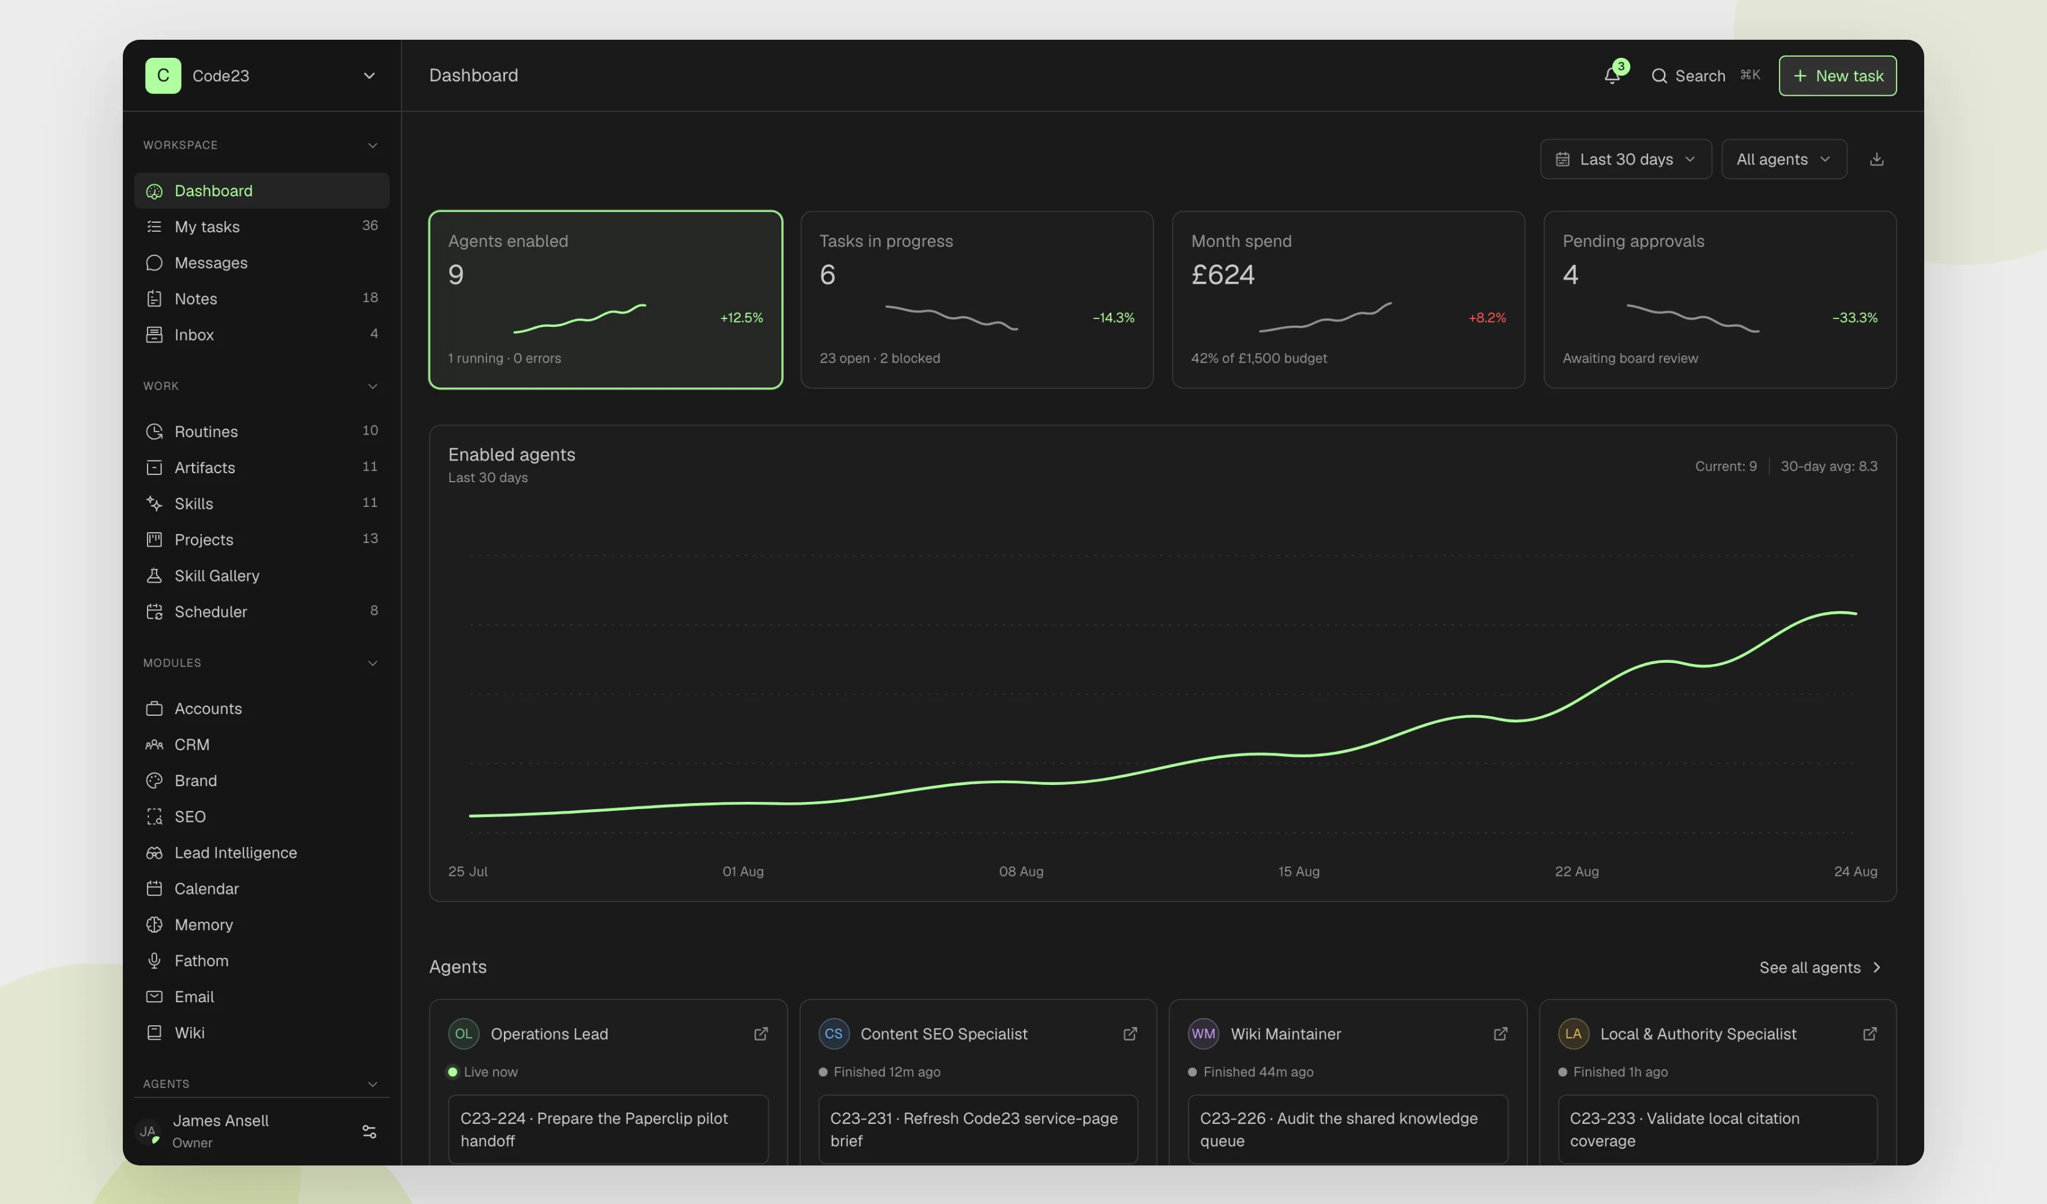Click the OL avatar on Operations Lead
The height and width of the screenshot is (1204, 2047).
click(464, 1034)
